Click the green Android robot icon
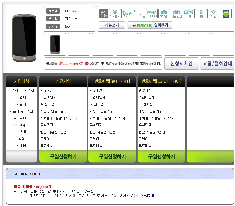Image resolution: width=235 pixels, height=206 pixels. coord(226,14)
